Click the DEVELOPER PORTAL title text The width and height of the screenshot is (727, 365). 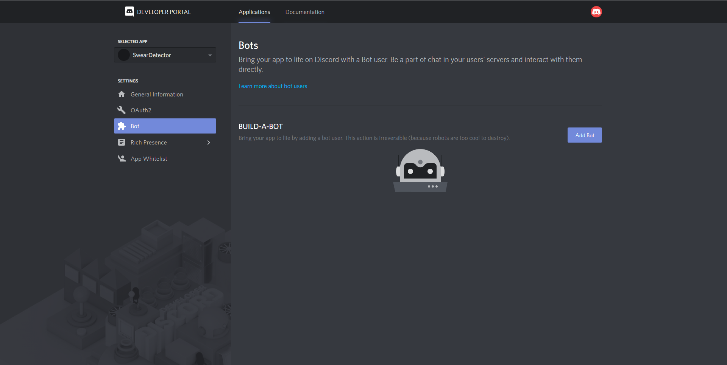click(x=164, y=12)
